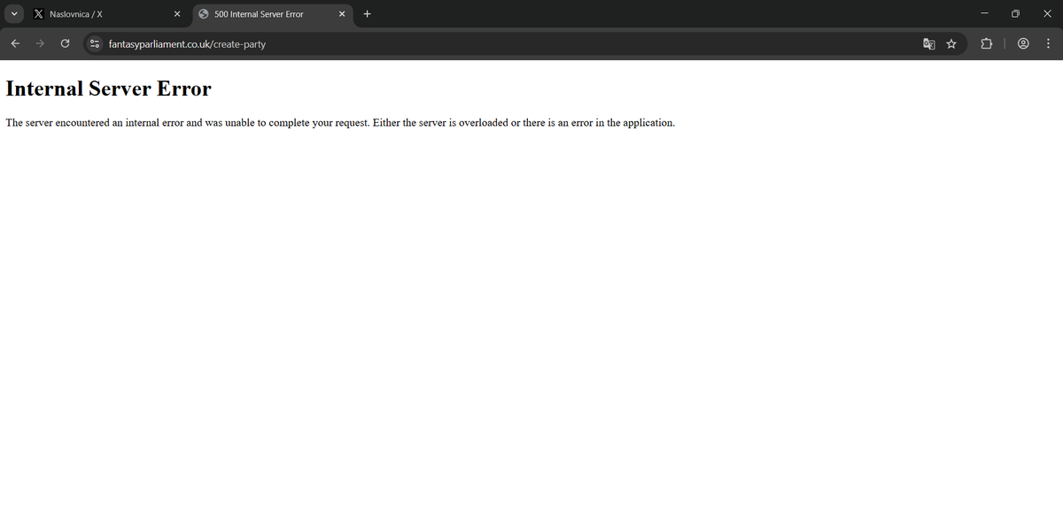The image size is (1063, 522).
Task: Open a new tab with plus button
Action: 367,13
